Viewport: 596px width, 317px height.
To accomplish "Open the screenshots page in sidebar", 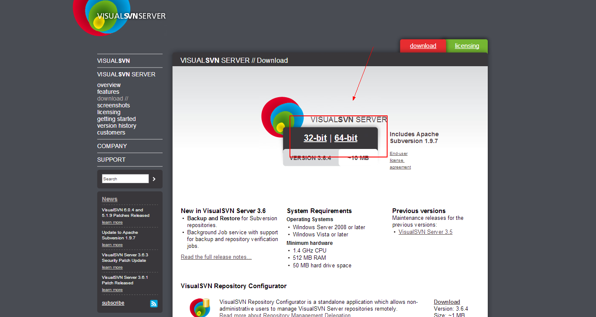I will (x=113, y=105).
